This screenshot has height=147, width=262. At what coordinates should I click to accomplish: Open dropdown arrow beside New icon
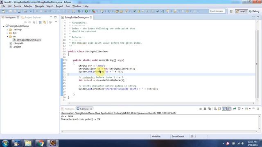coord(7,11)
